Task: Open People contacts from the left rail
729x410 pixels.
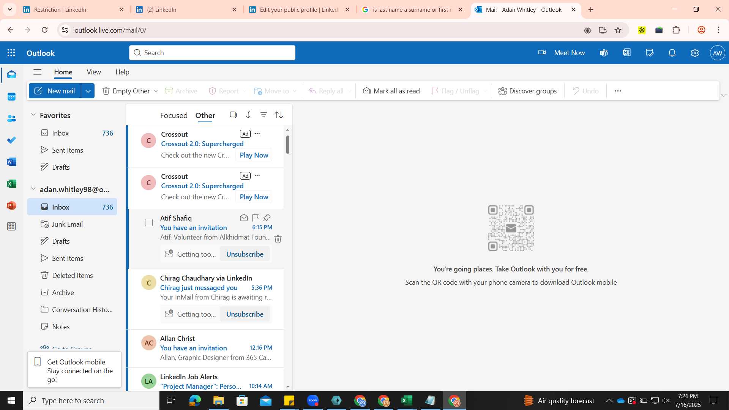Action: [11, 118]
